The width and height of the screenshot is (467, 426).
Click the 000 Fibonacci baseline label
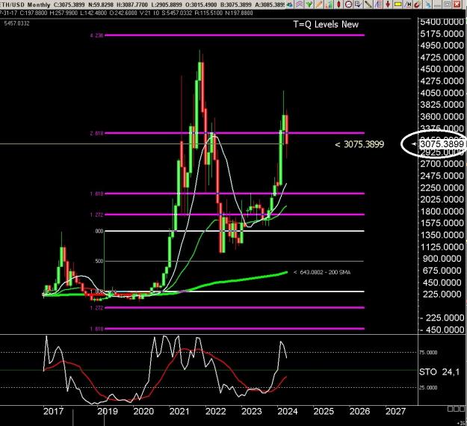click(x=99, y=231)
